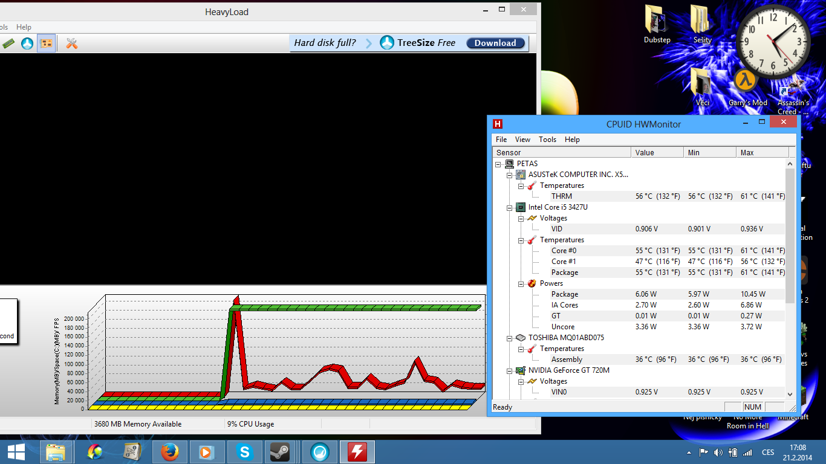Open Skype from the taskbar
The width and height of the screenshot is (826, 464).
click(244, 452)
